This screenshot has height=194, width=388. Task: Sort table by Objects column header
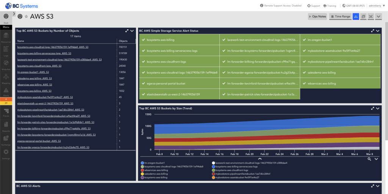tap(123, 41)
